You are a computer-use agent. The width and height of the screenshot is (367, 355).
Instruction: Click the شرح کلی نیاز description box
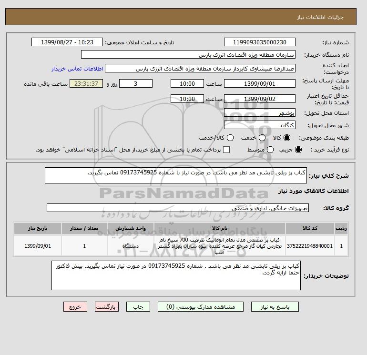[x=176, y=175]
